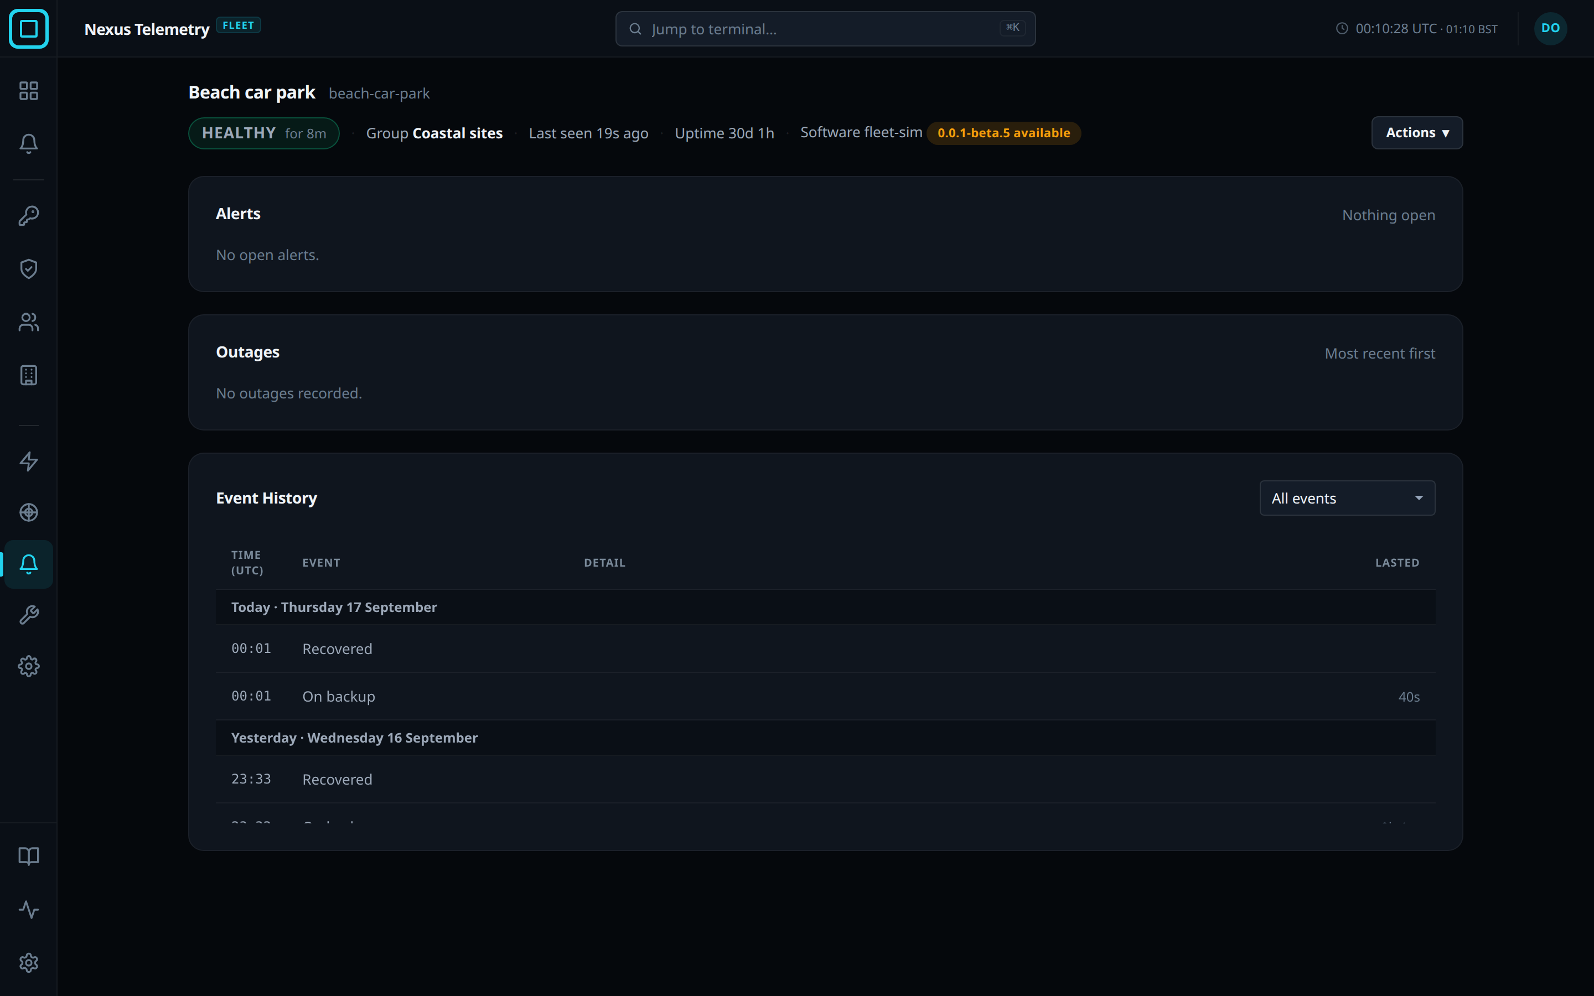The image size is (1594, 996).
Task: Open the globe crosshair icon in sidebar
Action: (28, 512)
